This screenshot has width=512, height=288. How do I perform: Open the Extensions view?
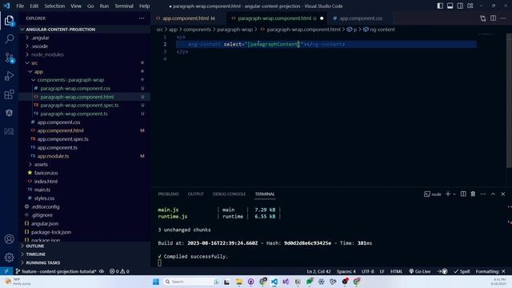[9, 94]
